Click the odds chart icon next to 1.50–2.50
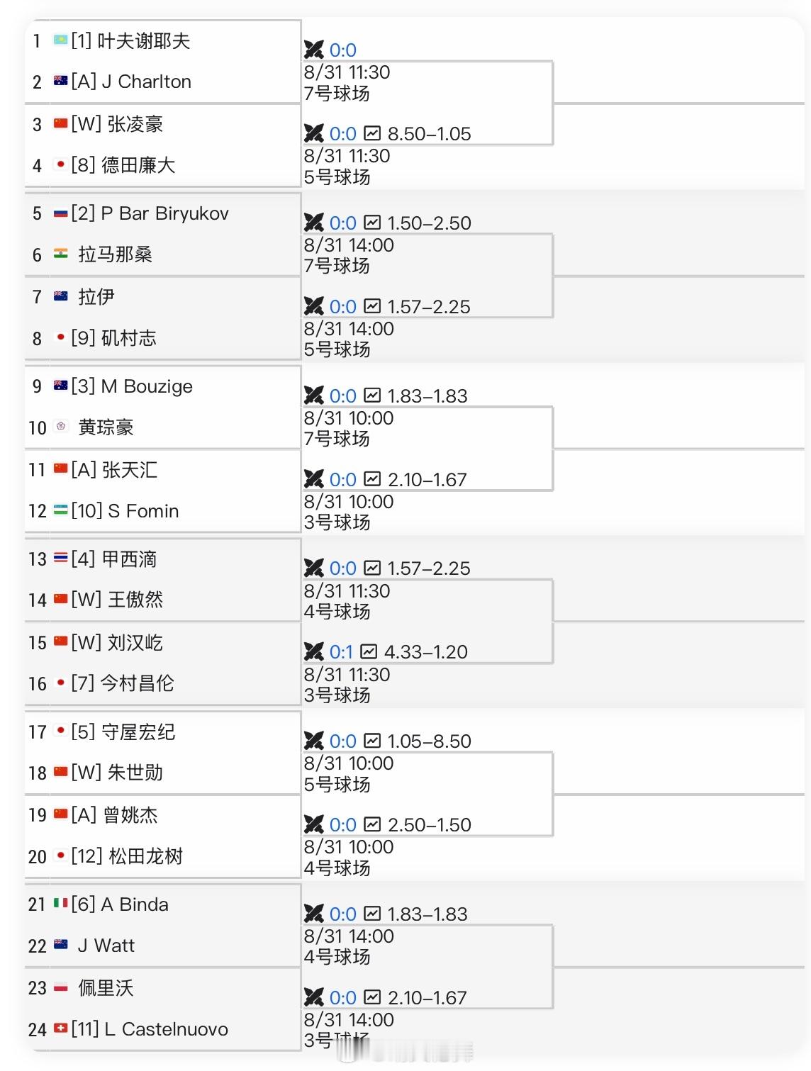811x1071 pixels. (372, 223)
